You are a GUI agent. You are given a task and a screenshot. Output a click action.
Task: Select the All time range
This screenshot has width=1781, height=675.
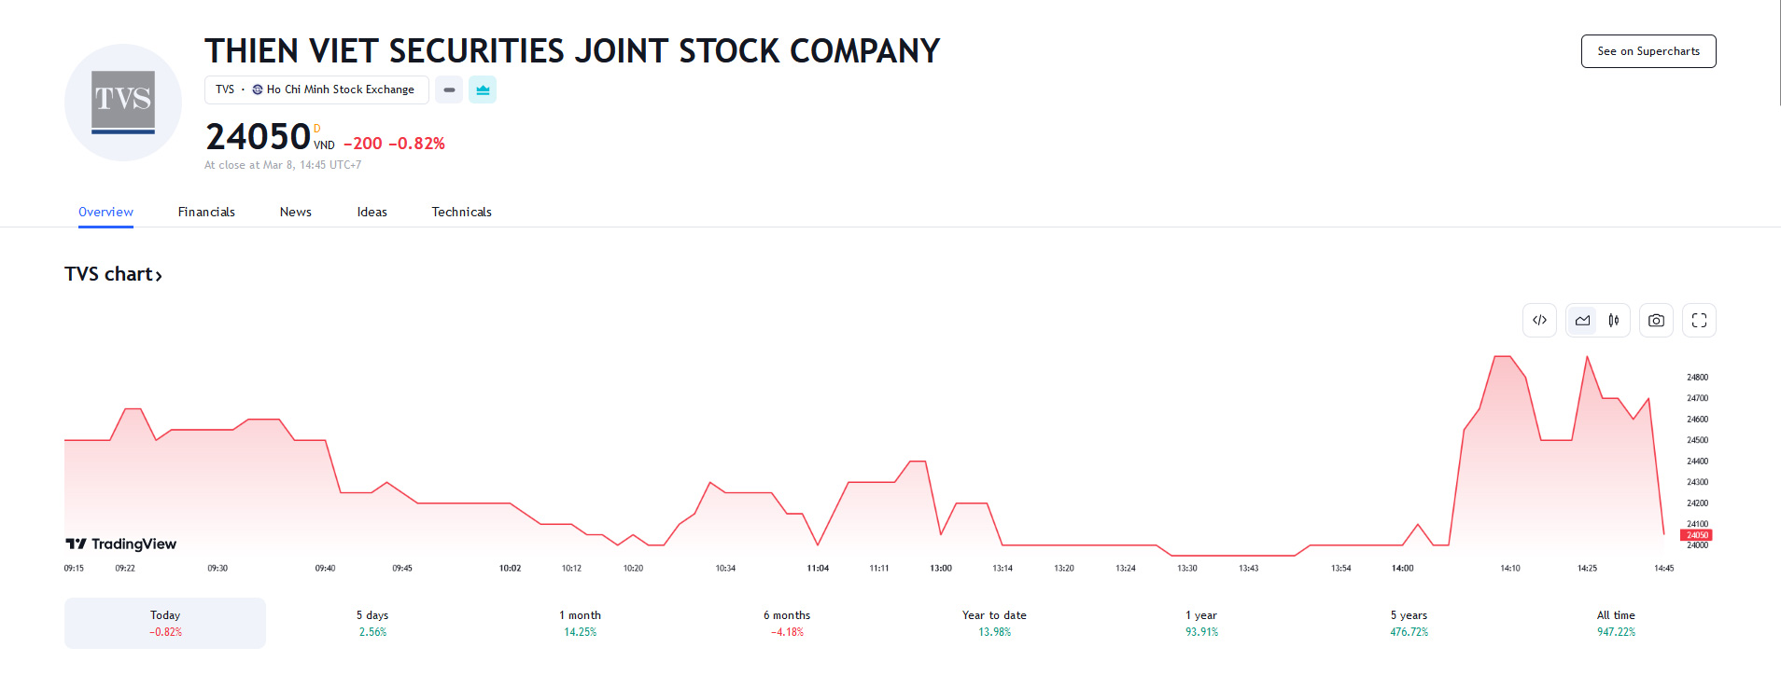tap(1616, 623)
